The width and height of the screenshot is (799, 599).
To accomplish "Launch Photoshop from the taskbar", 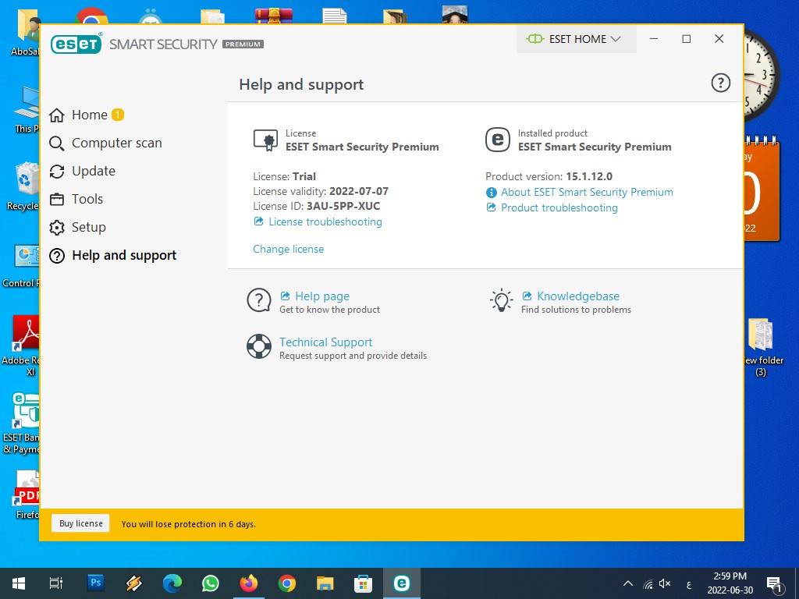I will click(95, 583).
